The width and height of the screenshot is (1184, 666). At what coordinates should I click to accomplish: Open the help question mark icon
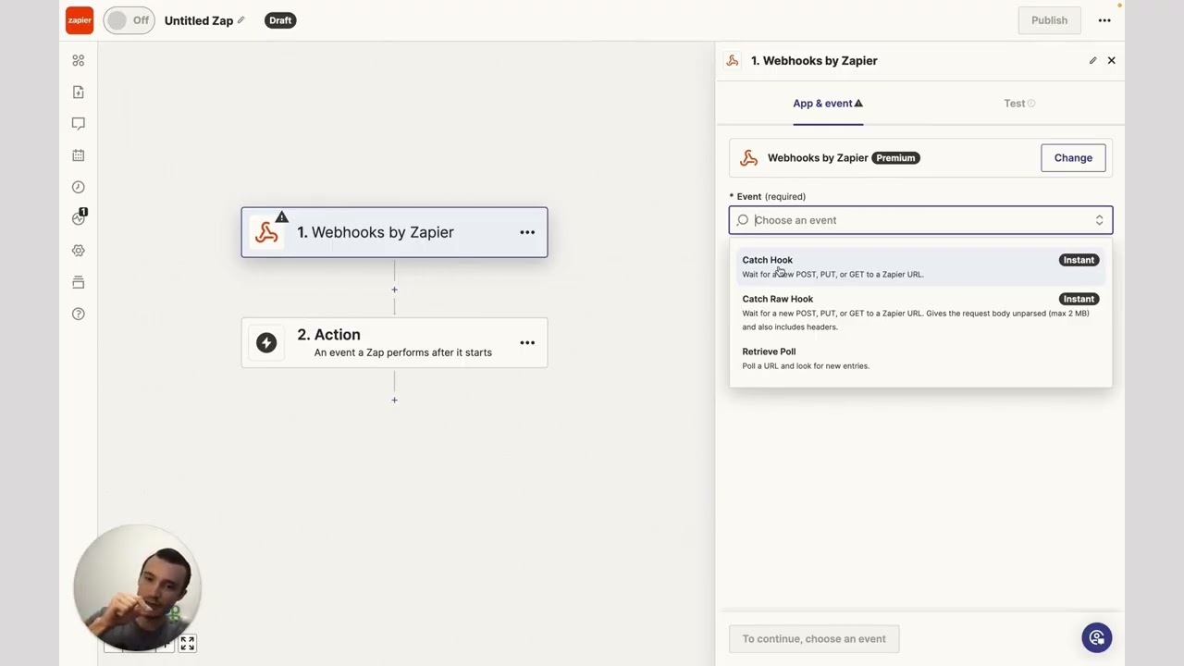tap(79, 314)
